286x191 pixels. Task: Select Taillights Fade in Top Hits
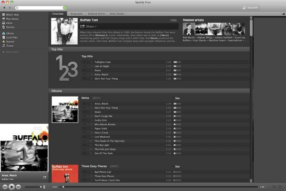click(x=102, y=62)
